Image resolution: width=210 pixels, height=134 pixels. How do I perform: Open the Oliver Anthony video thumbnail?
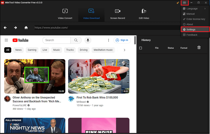35,76
